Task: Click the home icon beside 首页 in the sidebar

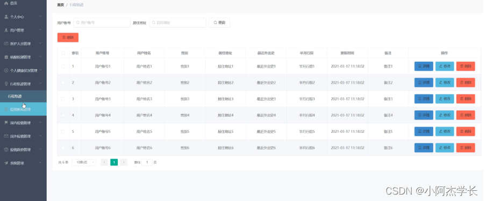Action: coord(6,3)
